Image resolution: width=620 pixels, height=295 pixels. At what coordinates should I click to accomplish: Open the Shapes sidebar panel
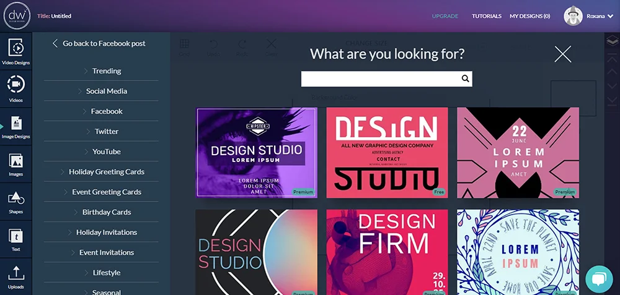click(16, 202)
